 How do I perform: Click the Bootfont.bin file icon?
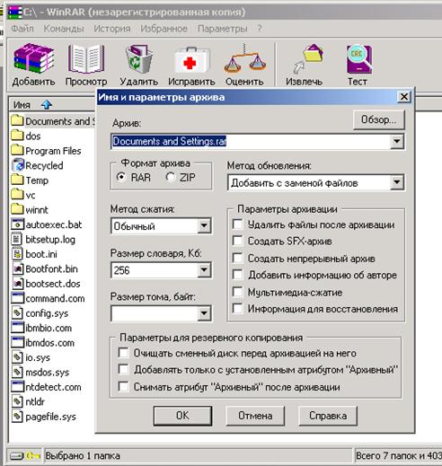point(18,268)
